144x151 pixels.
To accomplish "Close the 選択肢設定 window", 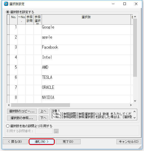I will [136, 4].
